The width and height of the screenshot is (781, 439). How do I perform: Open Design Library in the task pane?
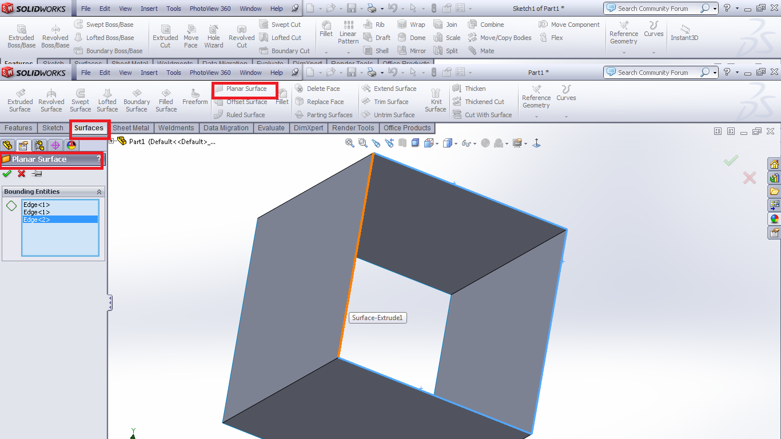click(774, 178)
